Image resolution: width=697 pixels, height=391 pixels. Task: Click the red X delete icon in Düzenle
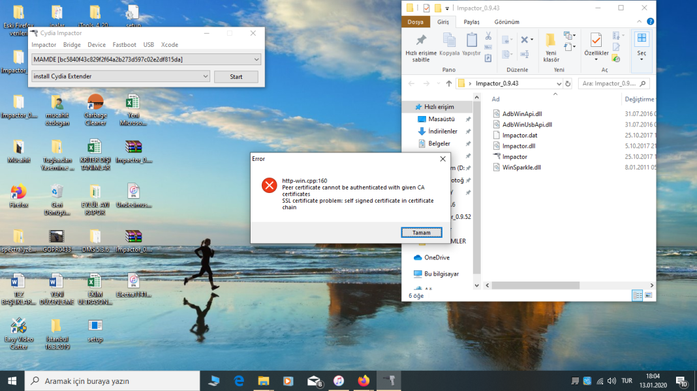[x=525, y=40]
